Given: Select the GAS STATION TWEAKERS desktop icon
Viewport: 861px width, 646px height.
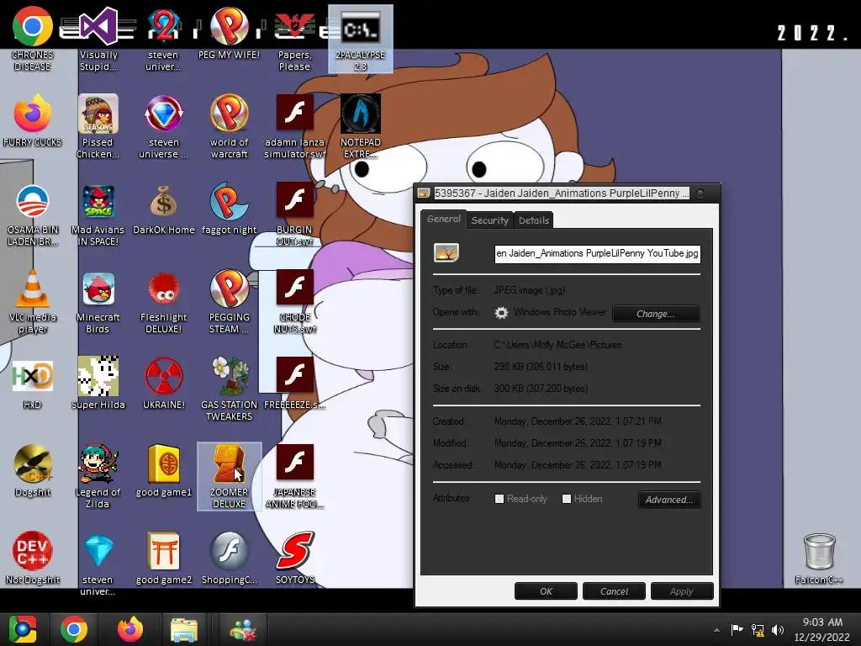Looking at the screenshot, I should 229,389.
